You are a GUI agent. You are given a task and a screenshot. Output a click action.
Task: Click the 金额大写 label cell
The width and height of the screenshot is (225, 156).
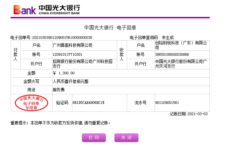32,82
